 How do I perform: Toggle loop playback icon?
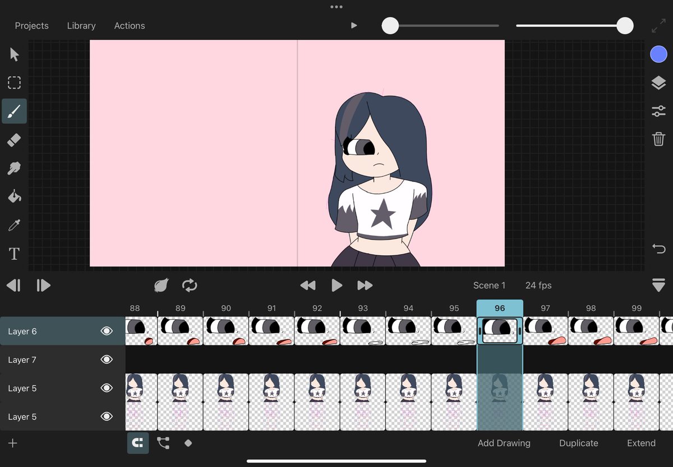coord(190,286)
